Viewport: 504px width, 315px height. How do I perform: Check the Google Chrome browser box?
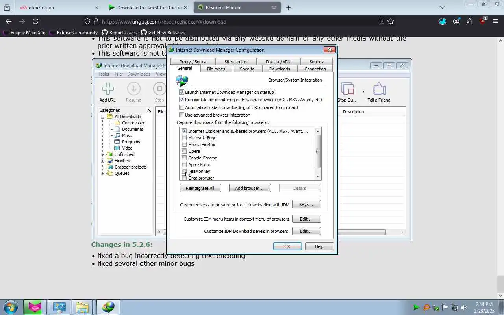coord(184,158)
